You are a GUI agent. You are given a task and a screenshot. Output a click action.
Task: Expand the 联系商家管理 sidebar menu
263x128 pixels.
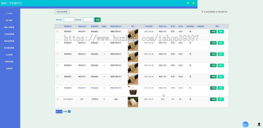[x=10, y=48]
